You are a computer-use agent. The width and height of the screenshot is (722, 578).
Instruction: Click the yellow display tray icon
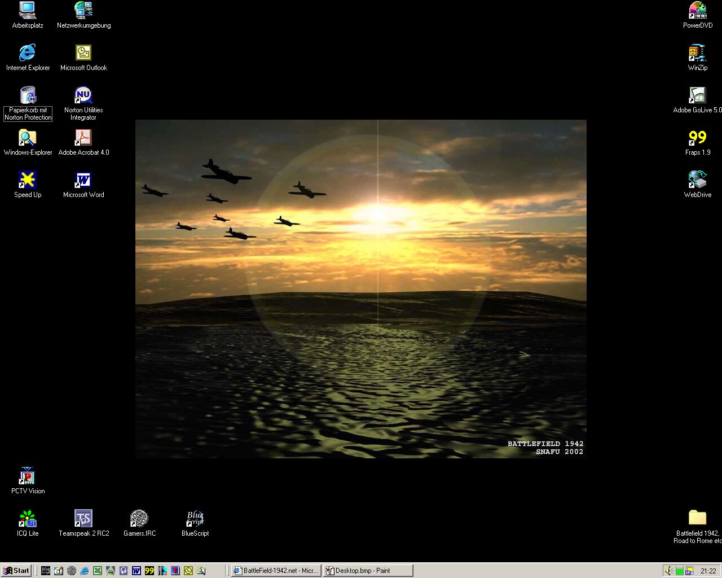689,571
